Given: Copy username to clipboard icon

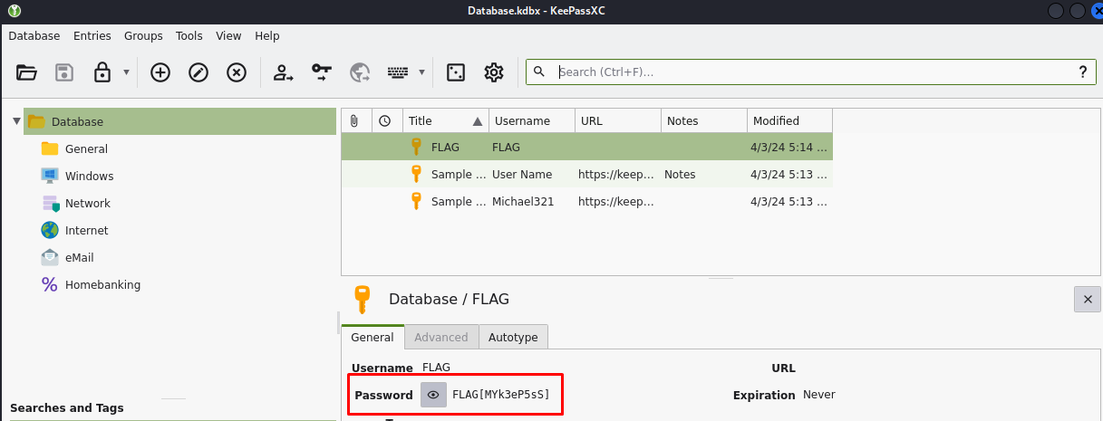Looking at the screenshot, I should tap(284, 72).
